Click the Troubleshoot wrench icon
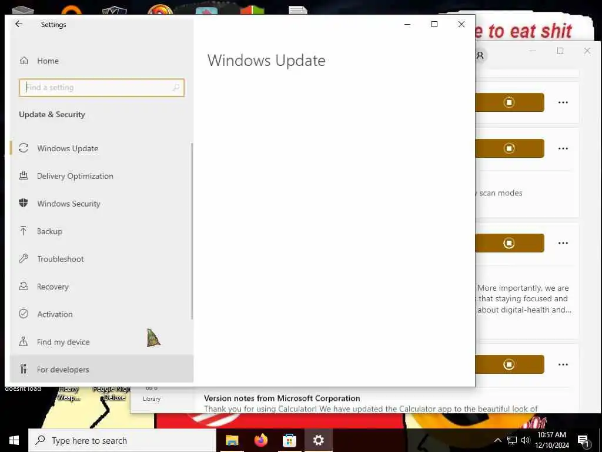The image size is (602, 452). (24, 258)
